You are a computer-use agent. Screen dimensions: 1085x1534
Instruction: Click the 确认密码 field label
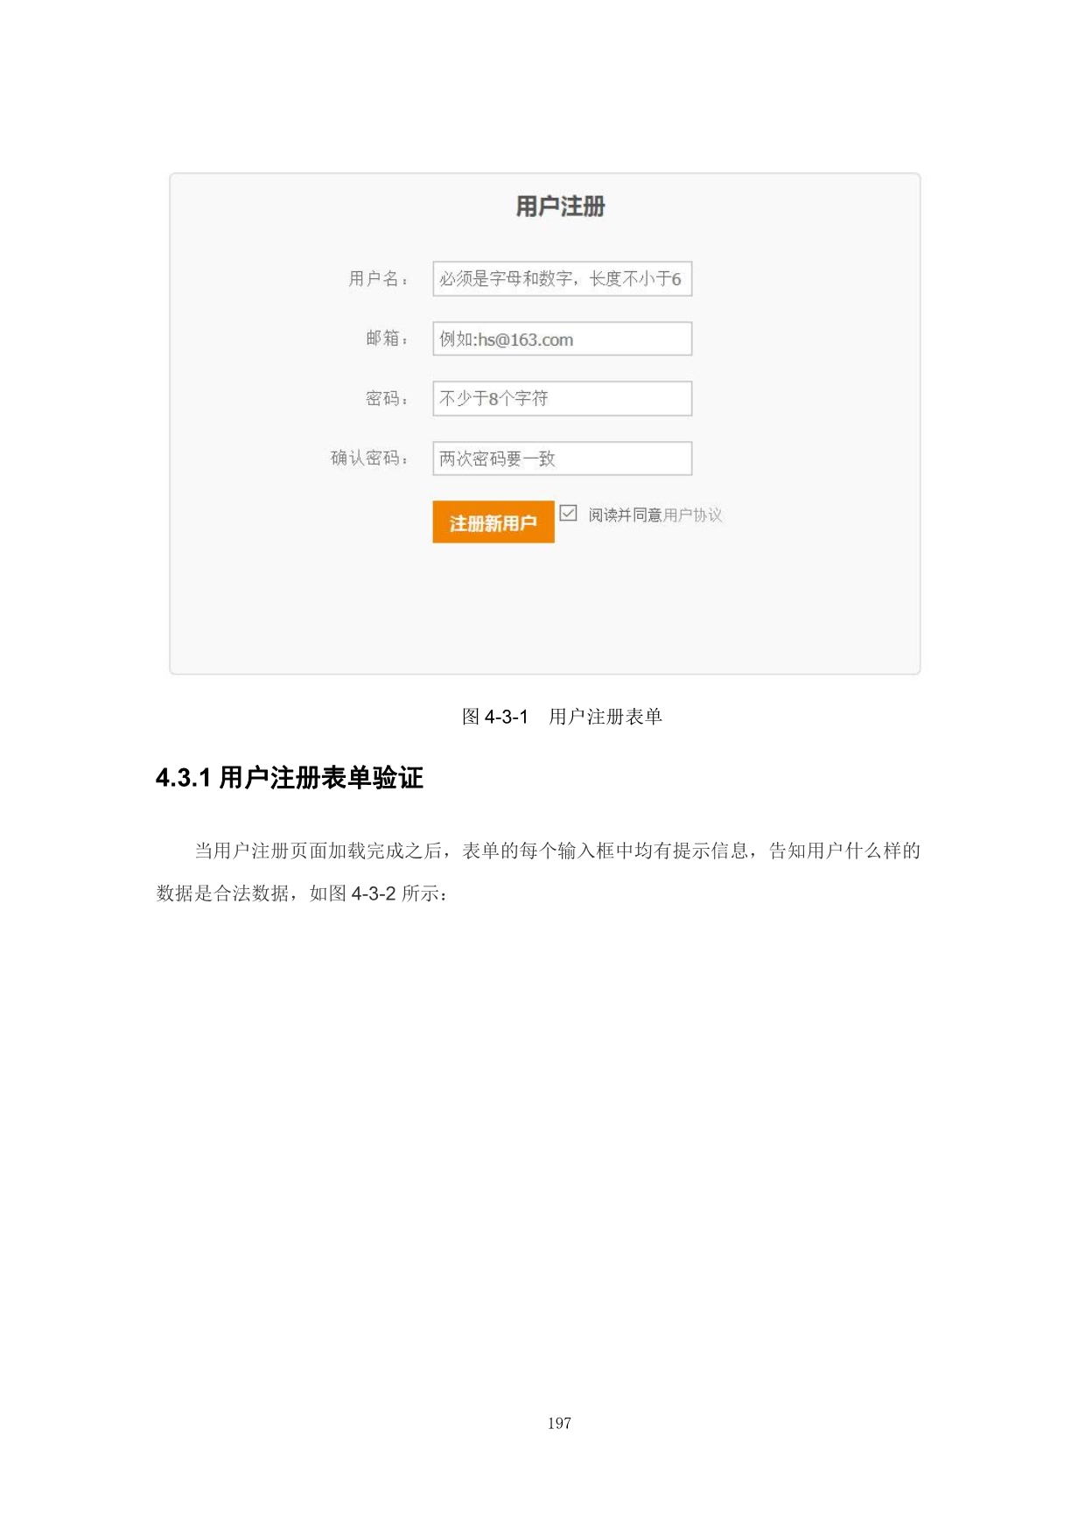369,458
